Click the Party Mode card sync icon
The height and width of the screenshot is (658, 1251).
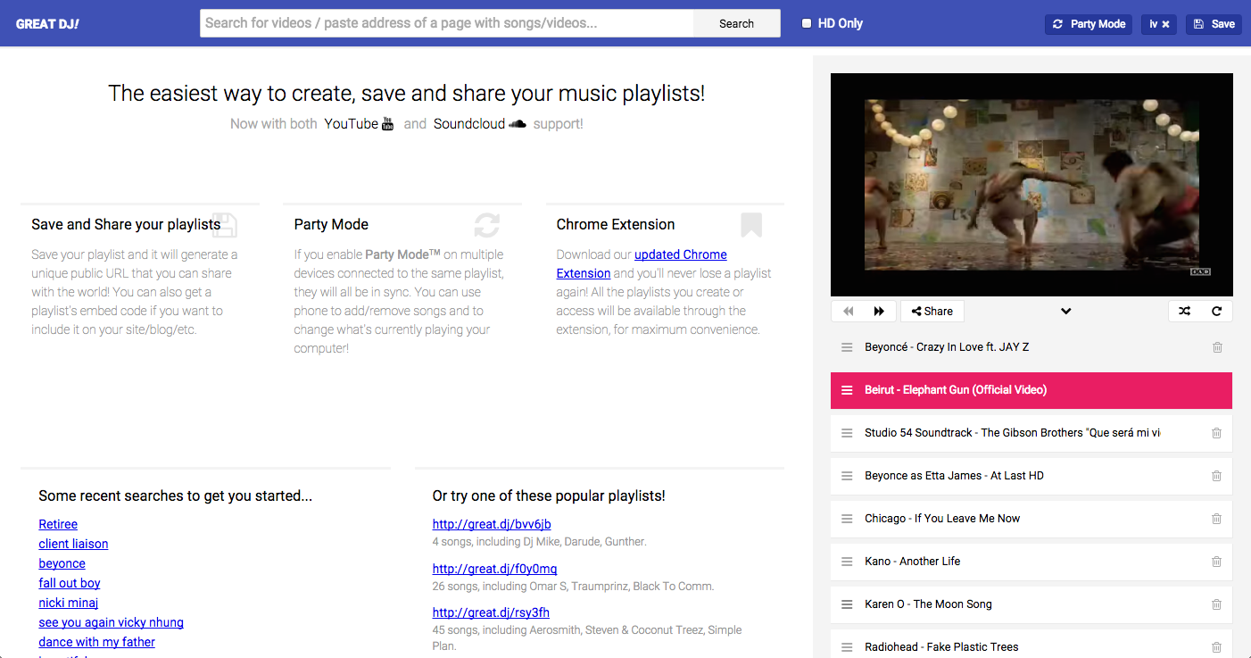(x=487, y=225)
